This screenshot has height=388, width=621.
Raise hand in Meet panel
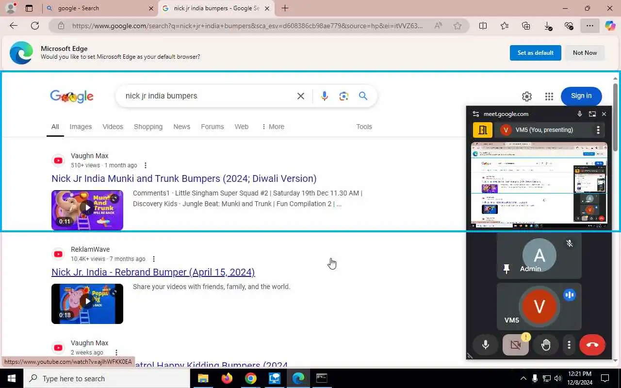click(546, 345)
